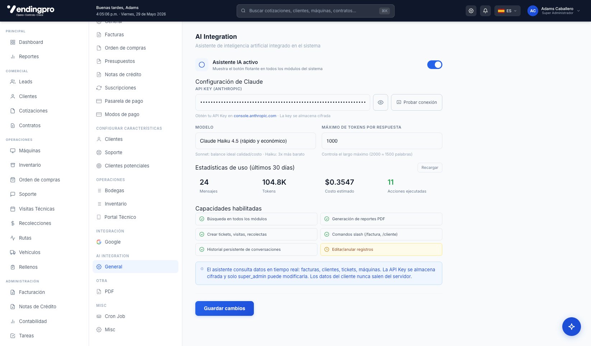The width and height of the screenshot is (591, 346).
Task: Open the ES language selector
Action: (507, 11)
